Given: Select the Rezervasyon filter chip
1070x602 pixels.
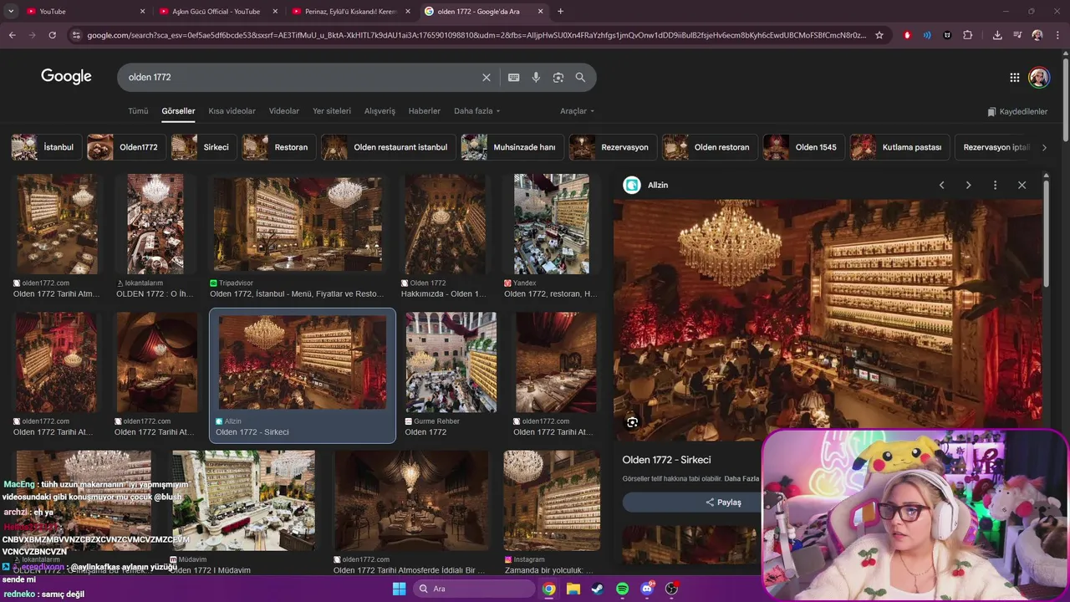Looking at the screenshot, I should tap(611, 147).
